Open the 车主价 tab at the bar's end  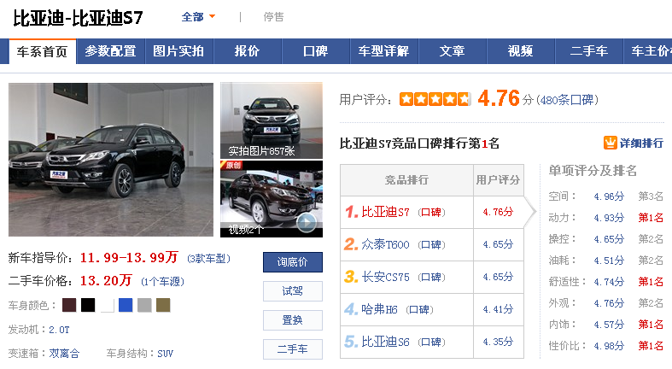point(647,51)
